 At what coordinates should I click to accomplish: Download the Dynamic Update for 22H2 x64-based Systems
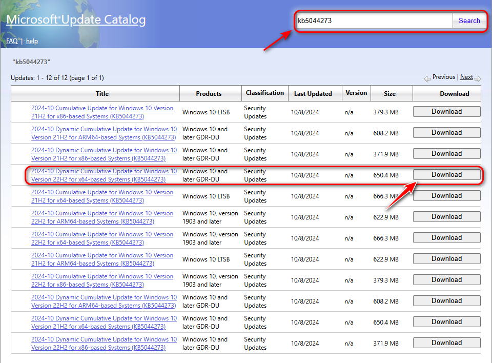(446, 175)
